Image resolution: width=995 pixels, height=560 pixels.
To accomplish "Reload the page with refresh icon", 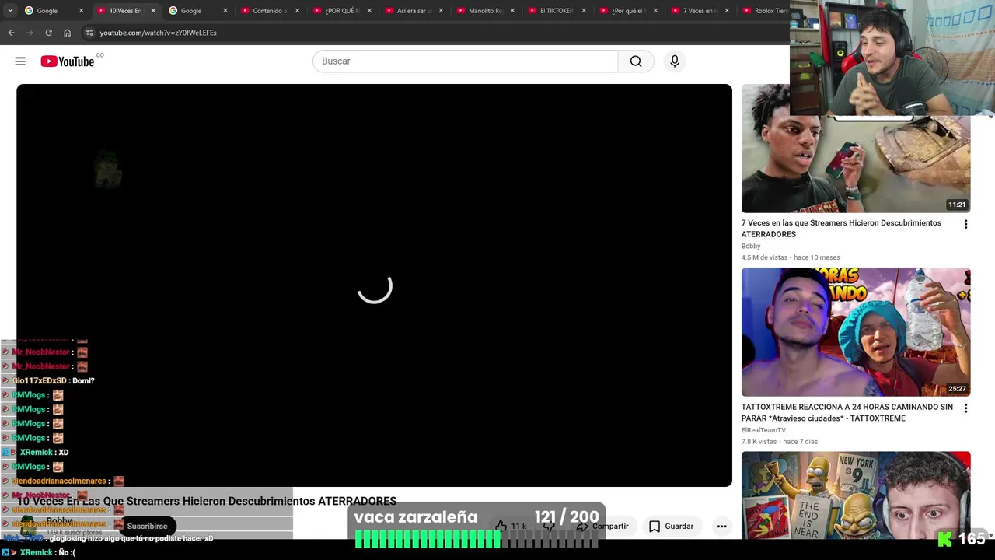I will [48, 33].
